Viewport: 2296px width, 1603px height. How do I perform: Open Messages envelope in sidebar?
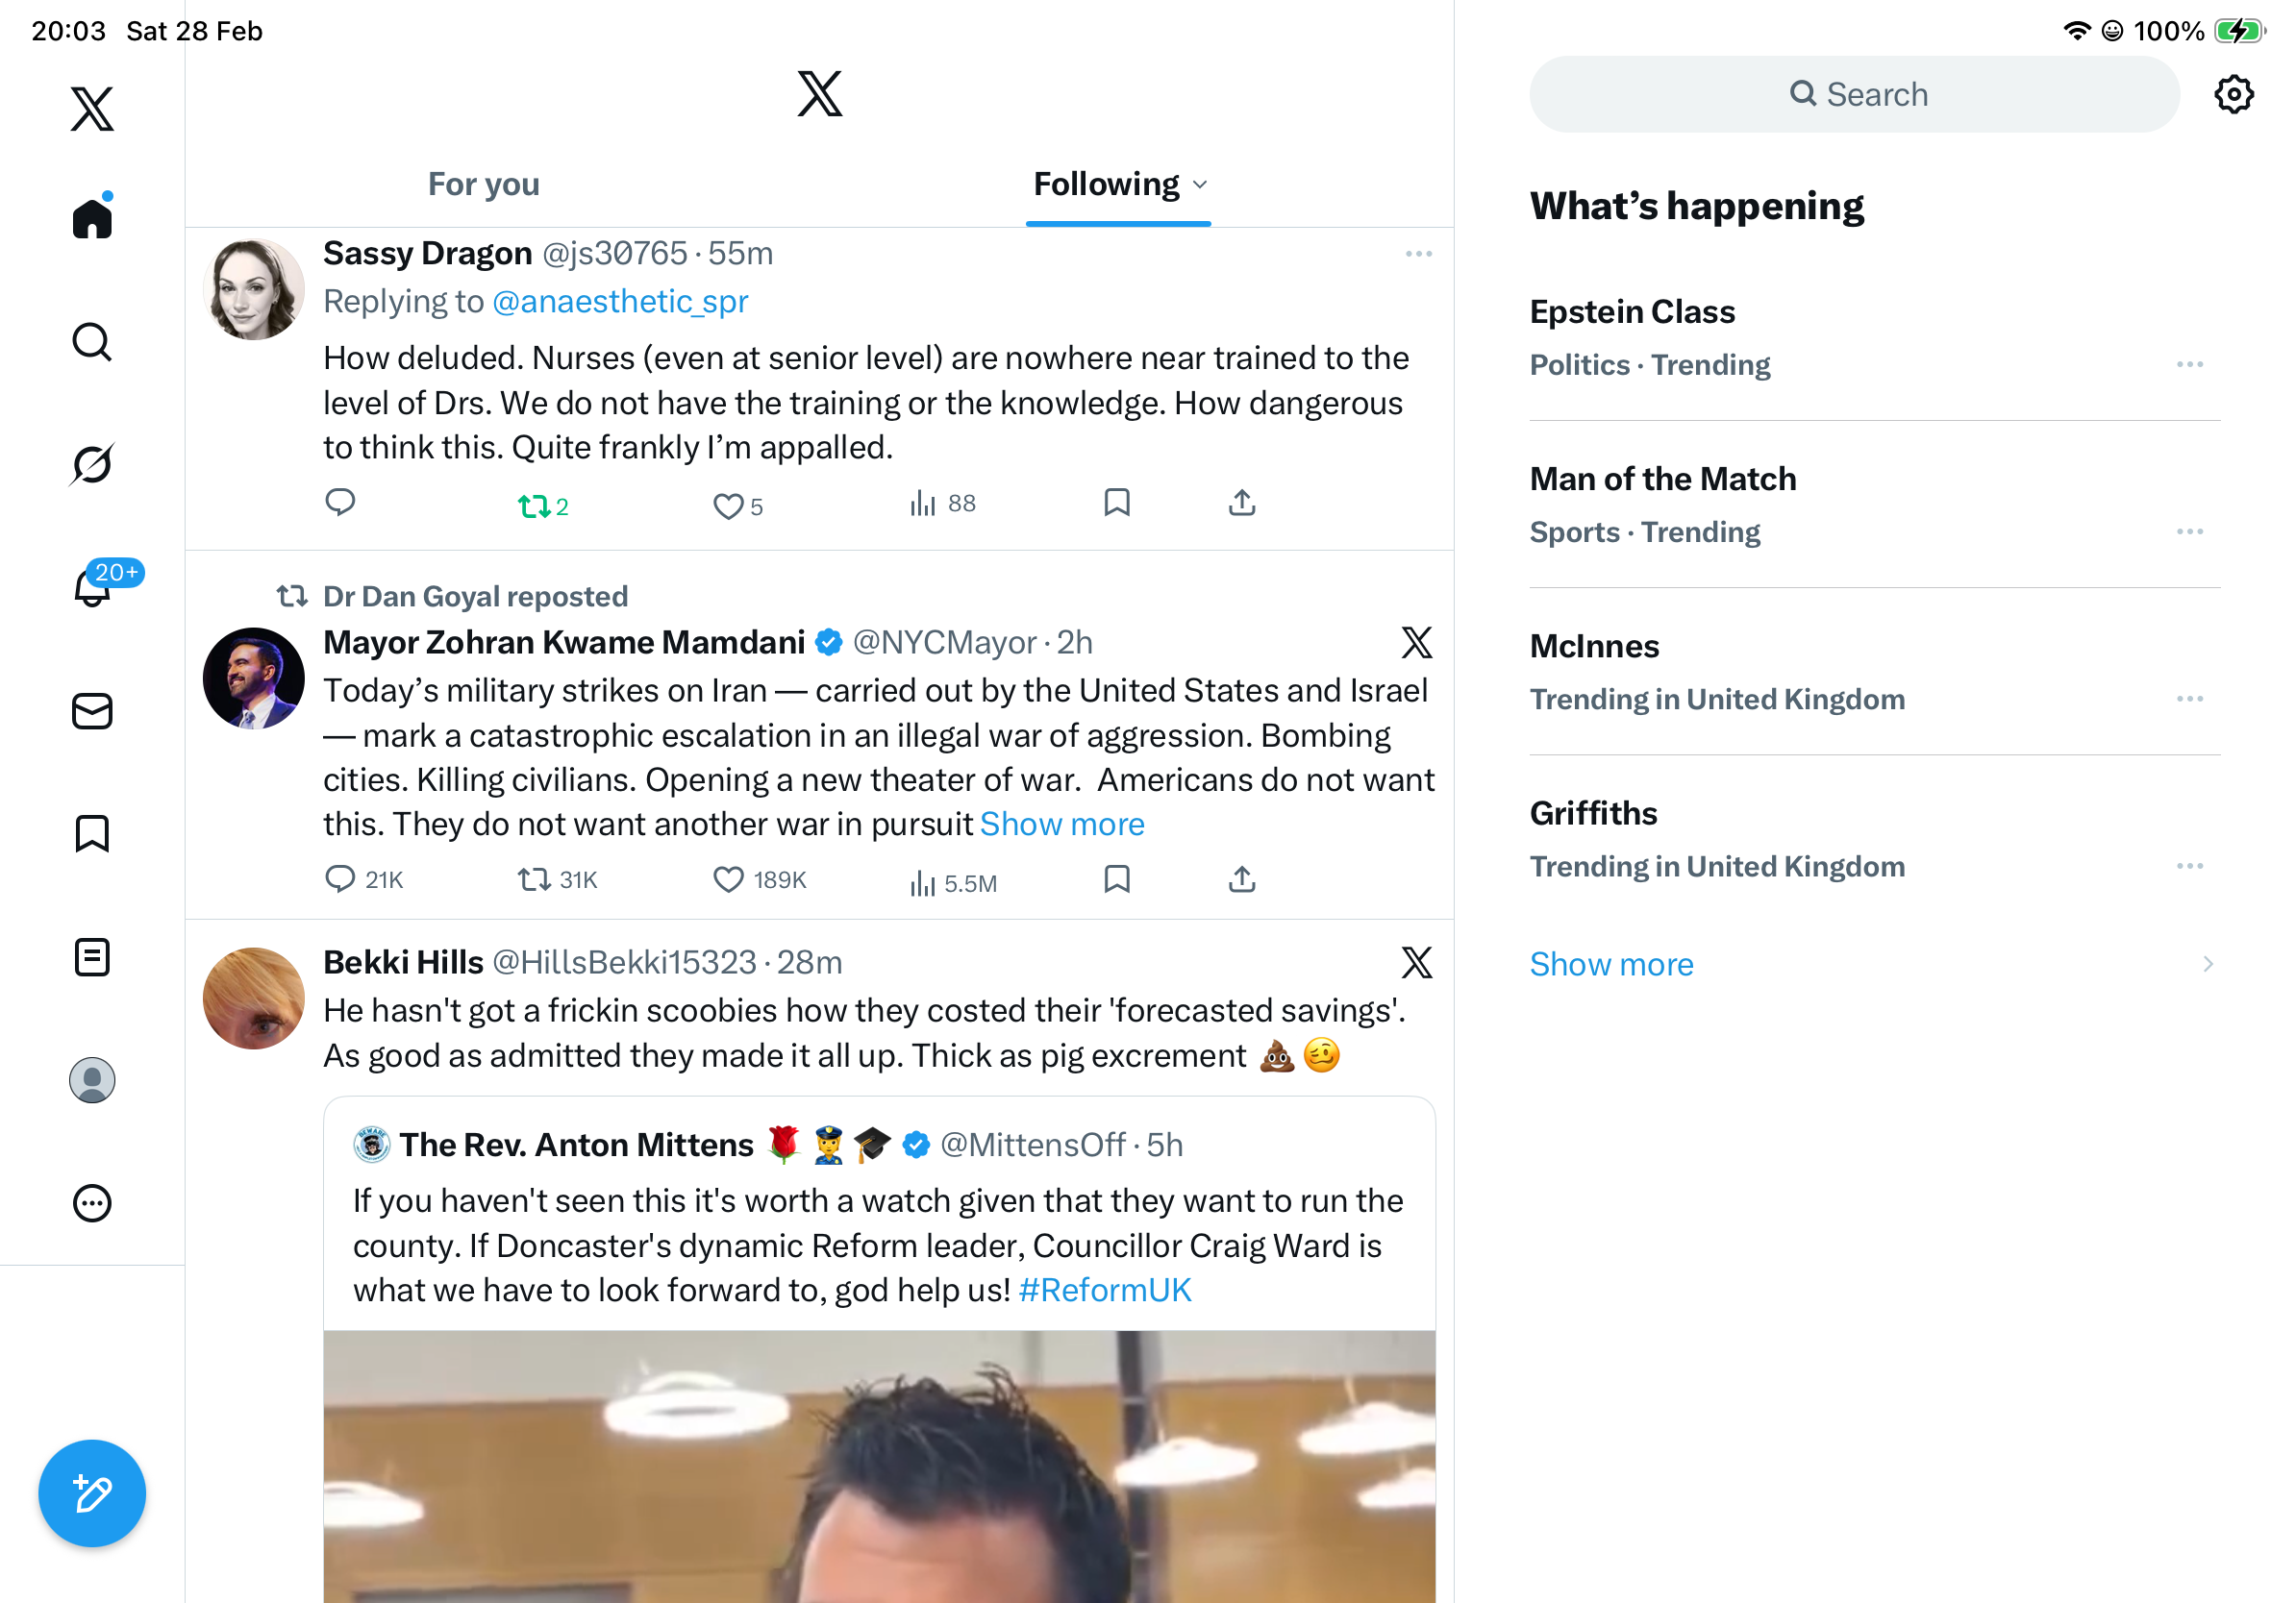(x=92, y=711)
